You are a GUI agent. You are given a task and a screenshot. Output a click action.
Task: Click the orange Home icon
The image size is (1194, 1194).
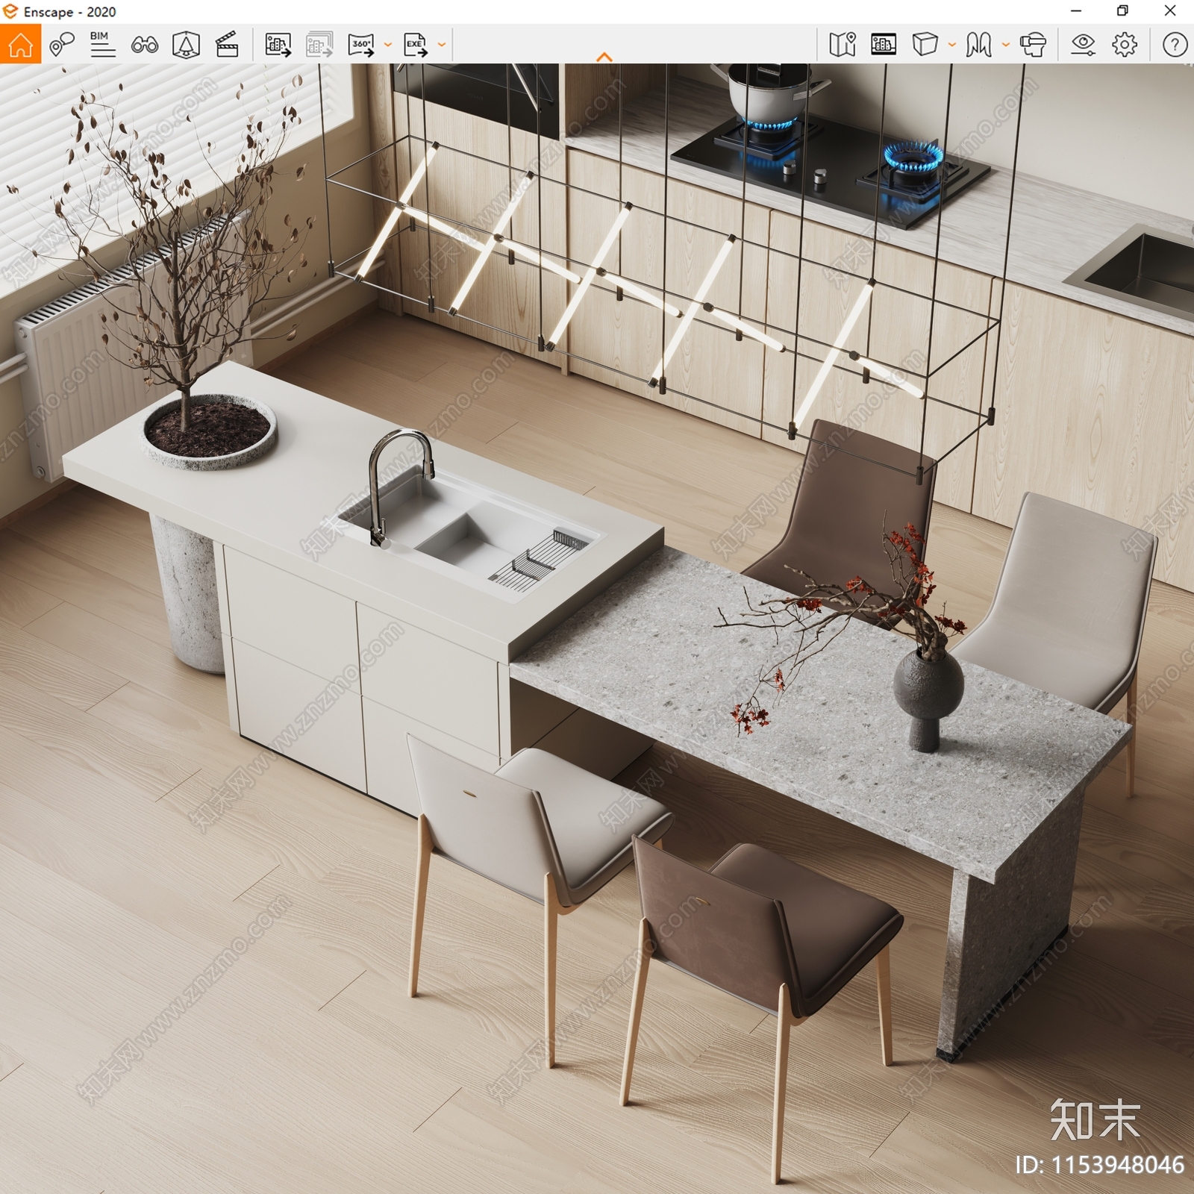(x=20, y=44)
